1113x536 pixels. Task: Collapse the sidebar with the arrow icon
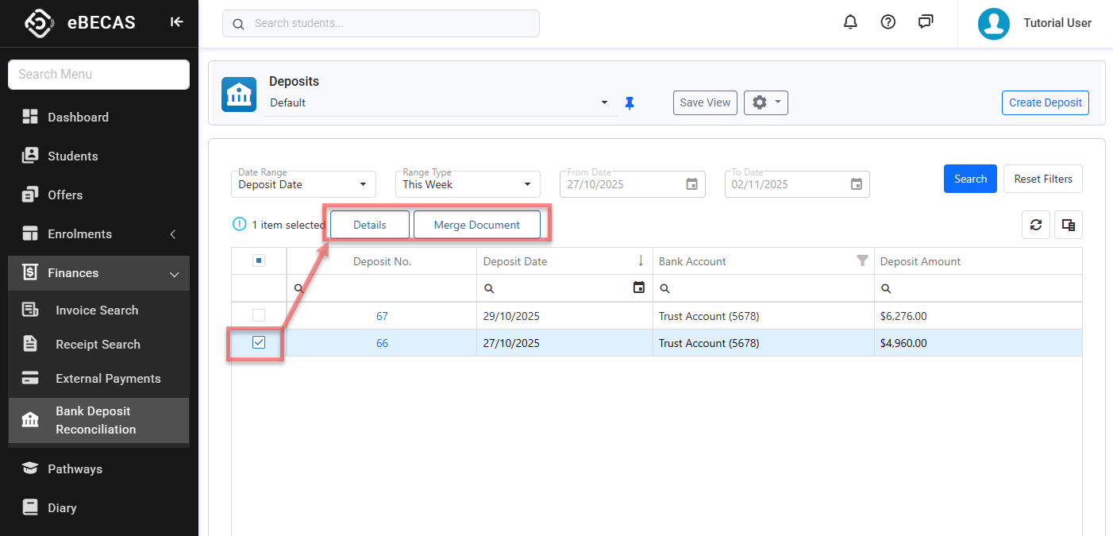pos(176,22)
